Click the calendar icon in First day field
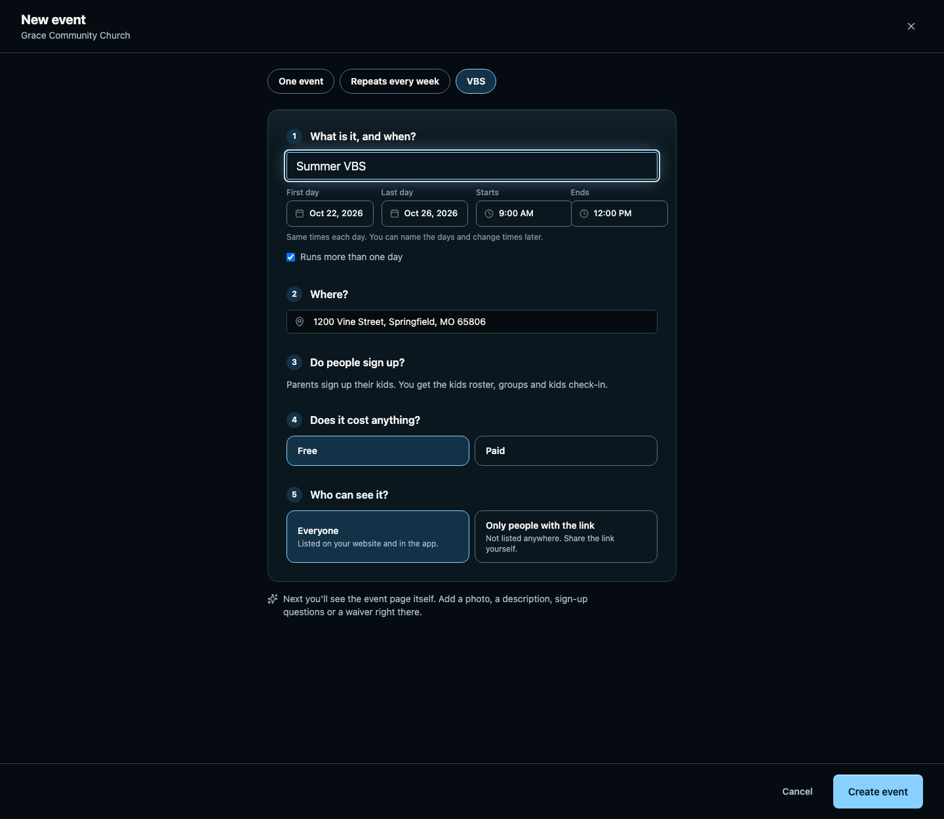The width and height of the screenshot is (944, 819). [300, 214]
